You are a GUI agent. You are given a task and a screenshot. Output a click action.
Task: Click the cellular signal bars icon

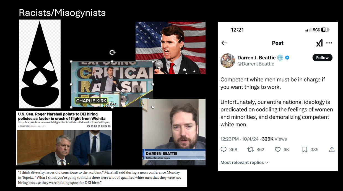[x=308, y=30]
